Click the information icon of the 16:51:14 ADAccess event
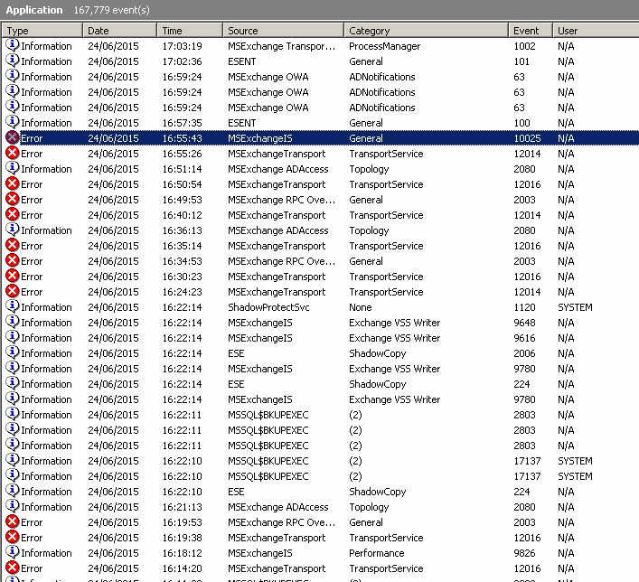639x582 pixels. 13,168
